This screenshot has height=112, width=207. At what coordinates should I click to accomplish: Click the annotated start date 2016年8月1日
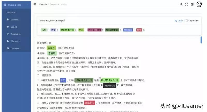pos(84,80)
